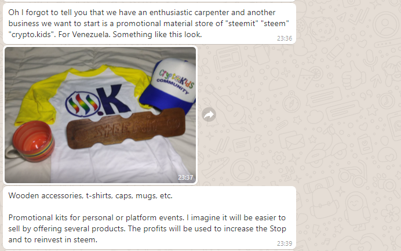Click the 23:36 message timestamp

coord(285,38)
